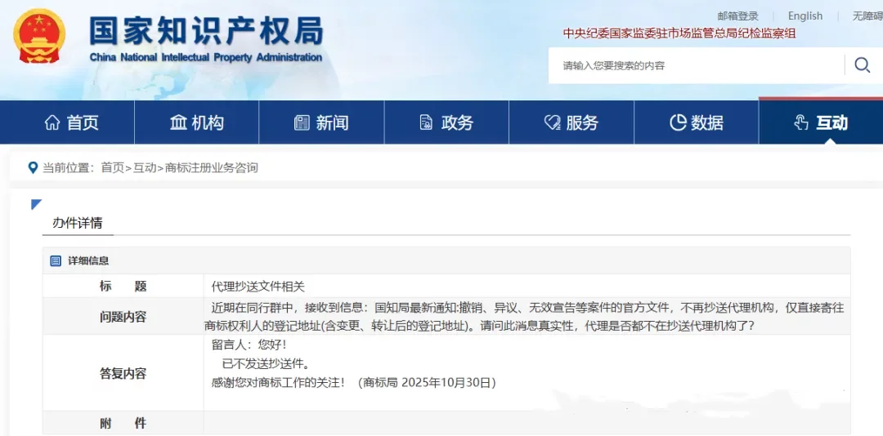The image size is (883, 436).
Task: Click the location pin icon in breadcrumb
Action: coord(34,167)
